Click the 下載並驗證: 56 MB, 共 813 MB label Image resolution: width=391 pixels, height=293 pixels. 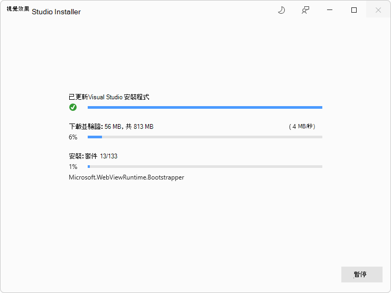click(111, 127)
